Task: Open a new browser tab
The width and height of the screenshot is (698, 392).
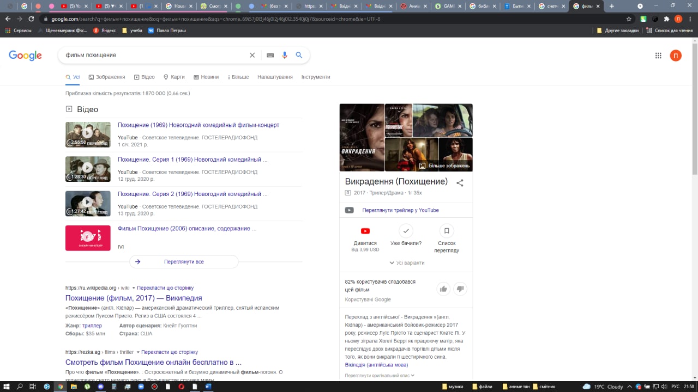Action: (x=612, y=6)
